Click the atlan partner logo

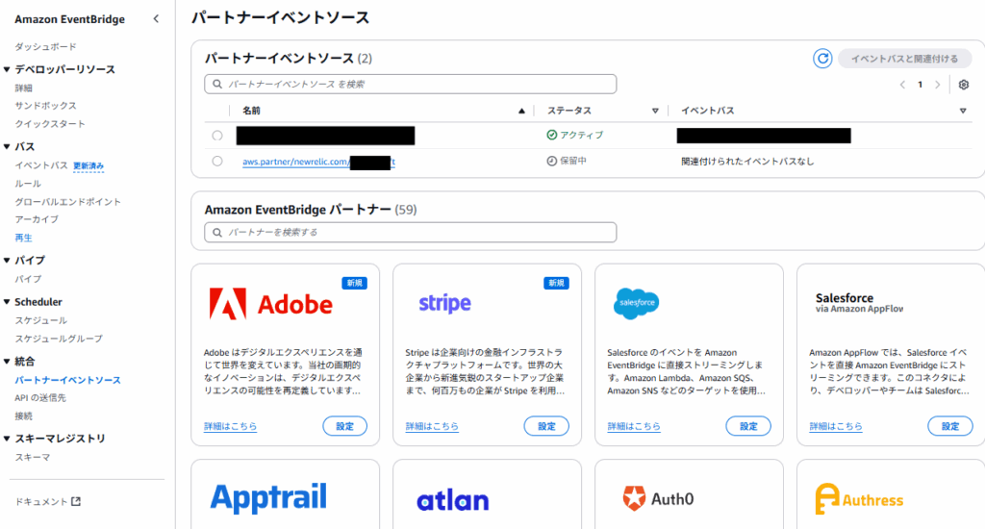(x=452, y=501)
